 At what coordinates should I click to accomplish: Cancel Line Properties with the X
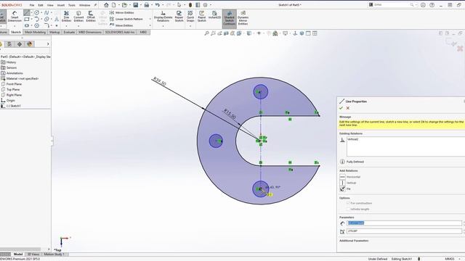[348, 108]
